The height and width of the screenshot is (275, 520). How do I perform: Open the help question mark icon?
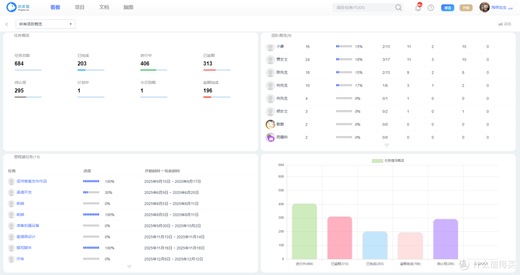tap(430, 8)
